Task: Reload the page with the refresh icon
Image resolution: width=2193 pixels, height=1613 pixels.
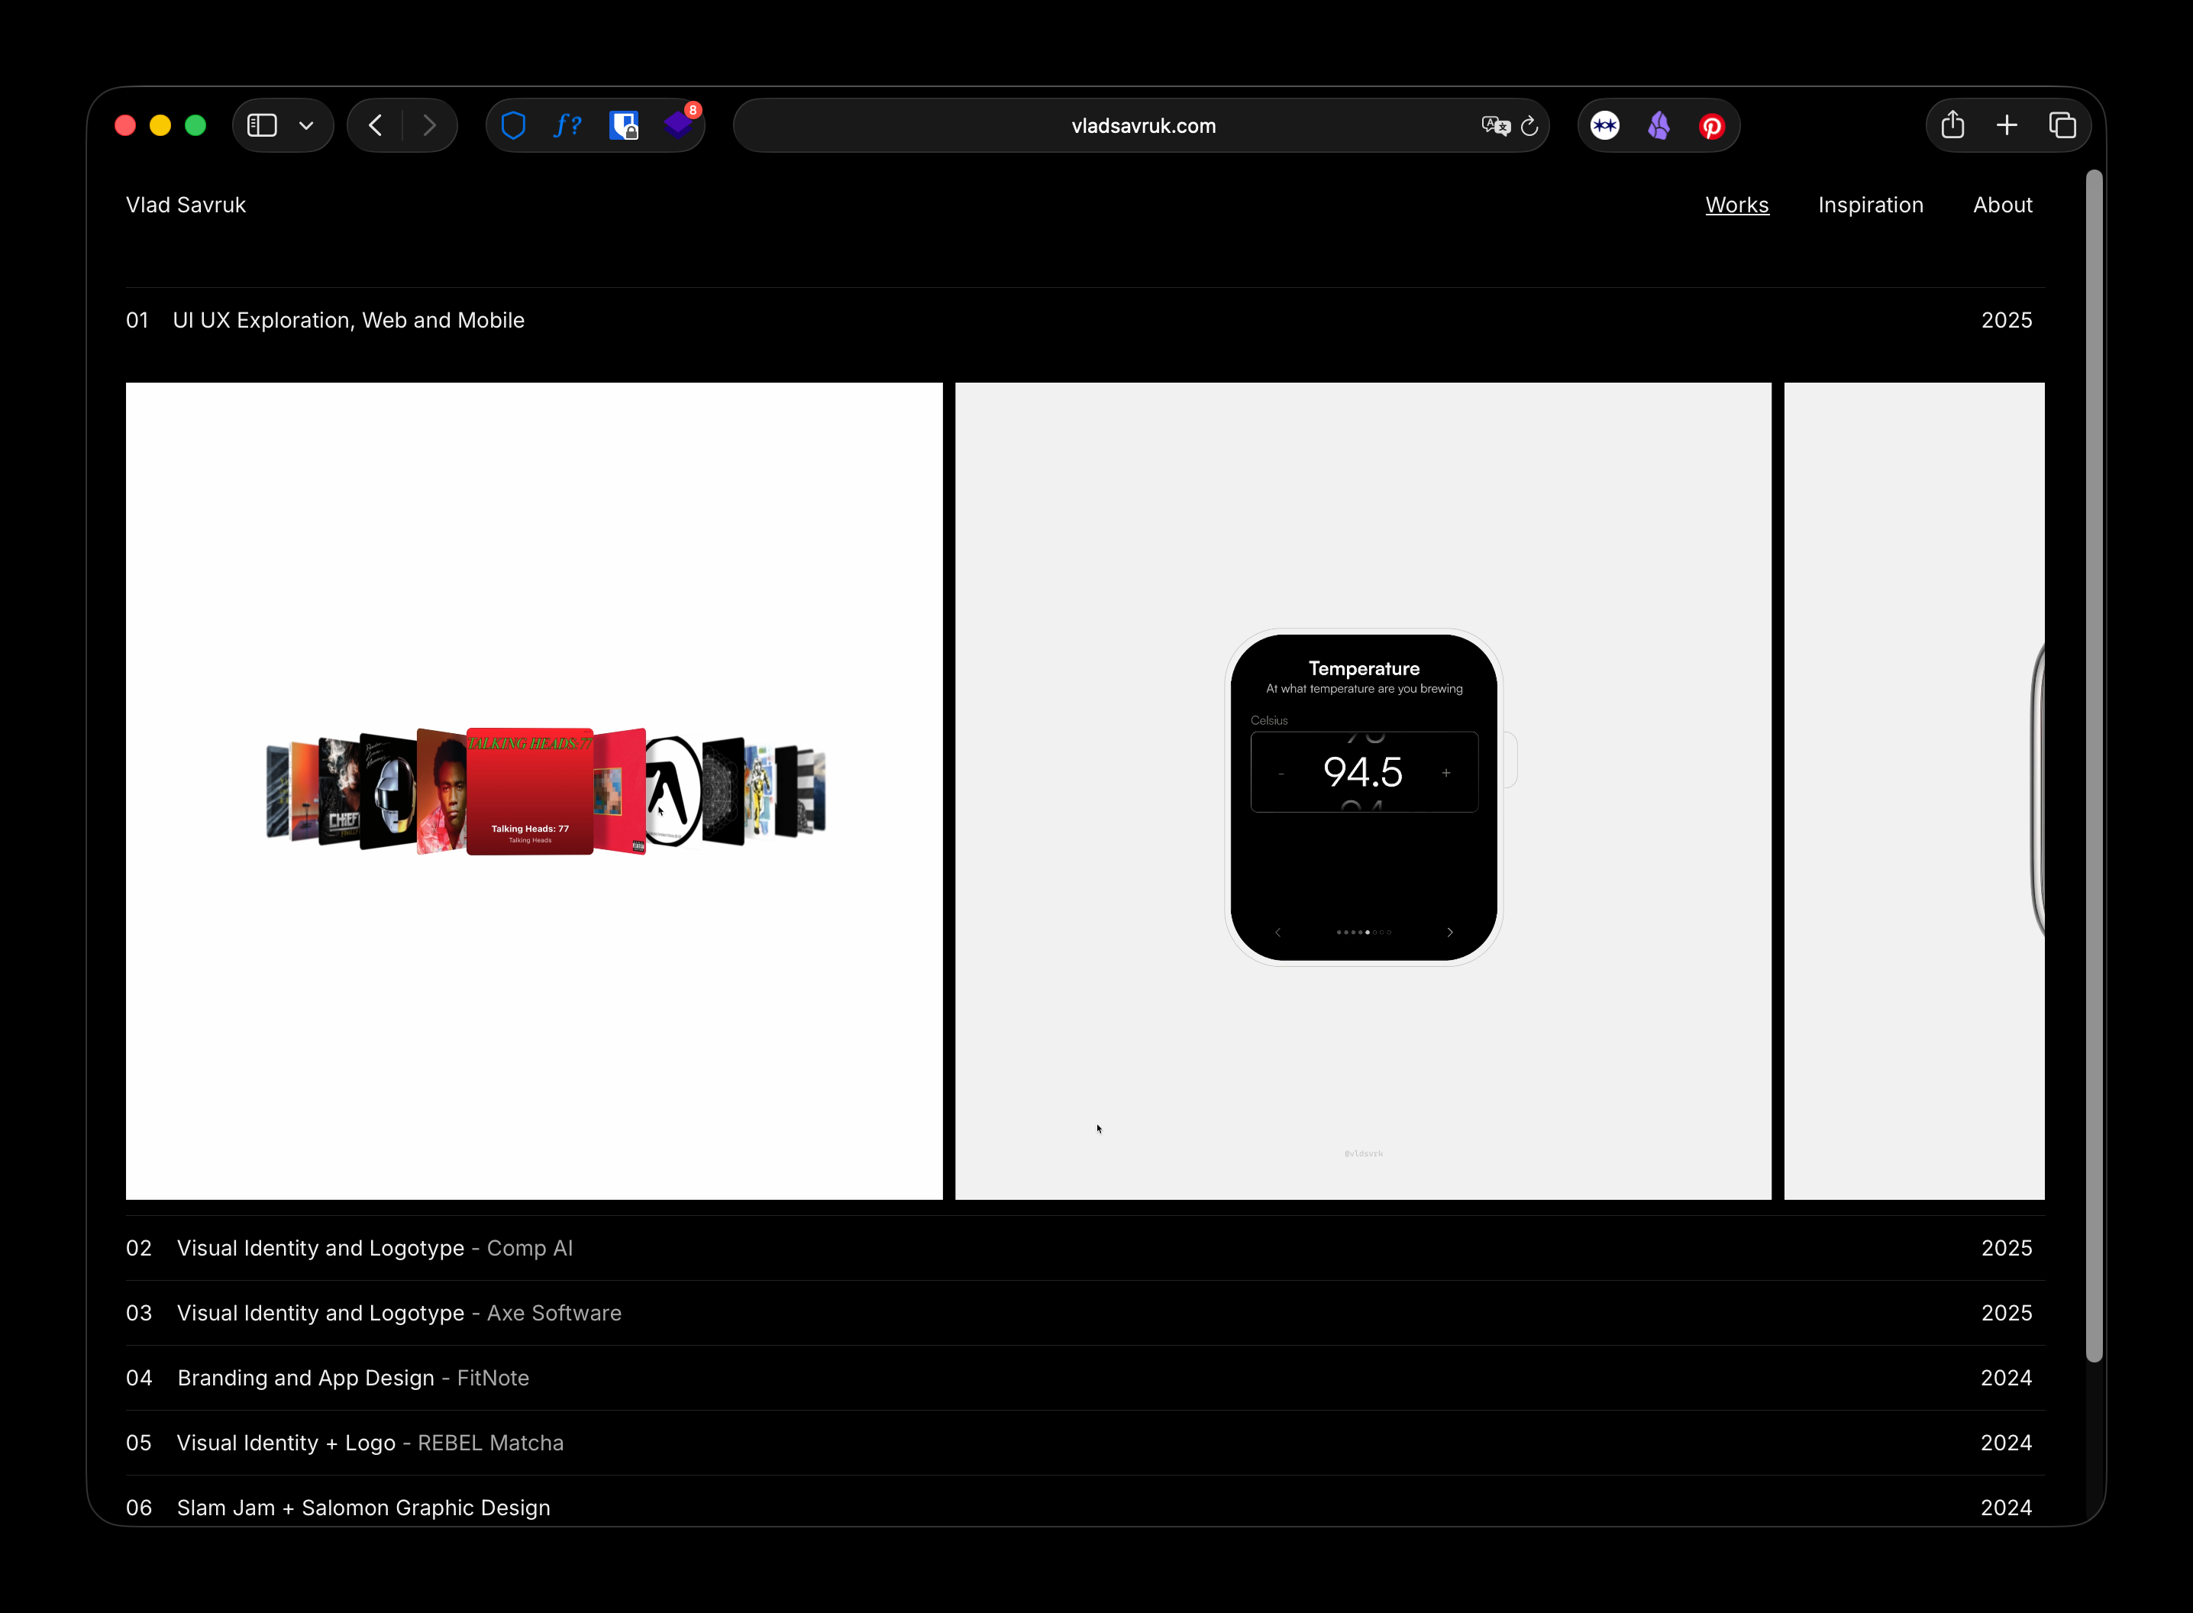Action: coord(1529,125)
